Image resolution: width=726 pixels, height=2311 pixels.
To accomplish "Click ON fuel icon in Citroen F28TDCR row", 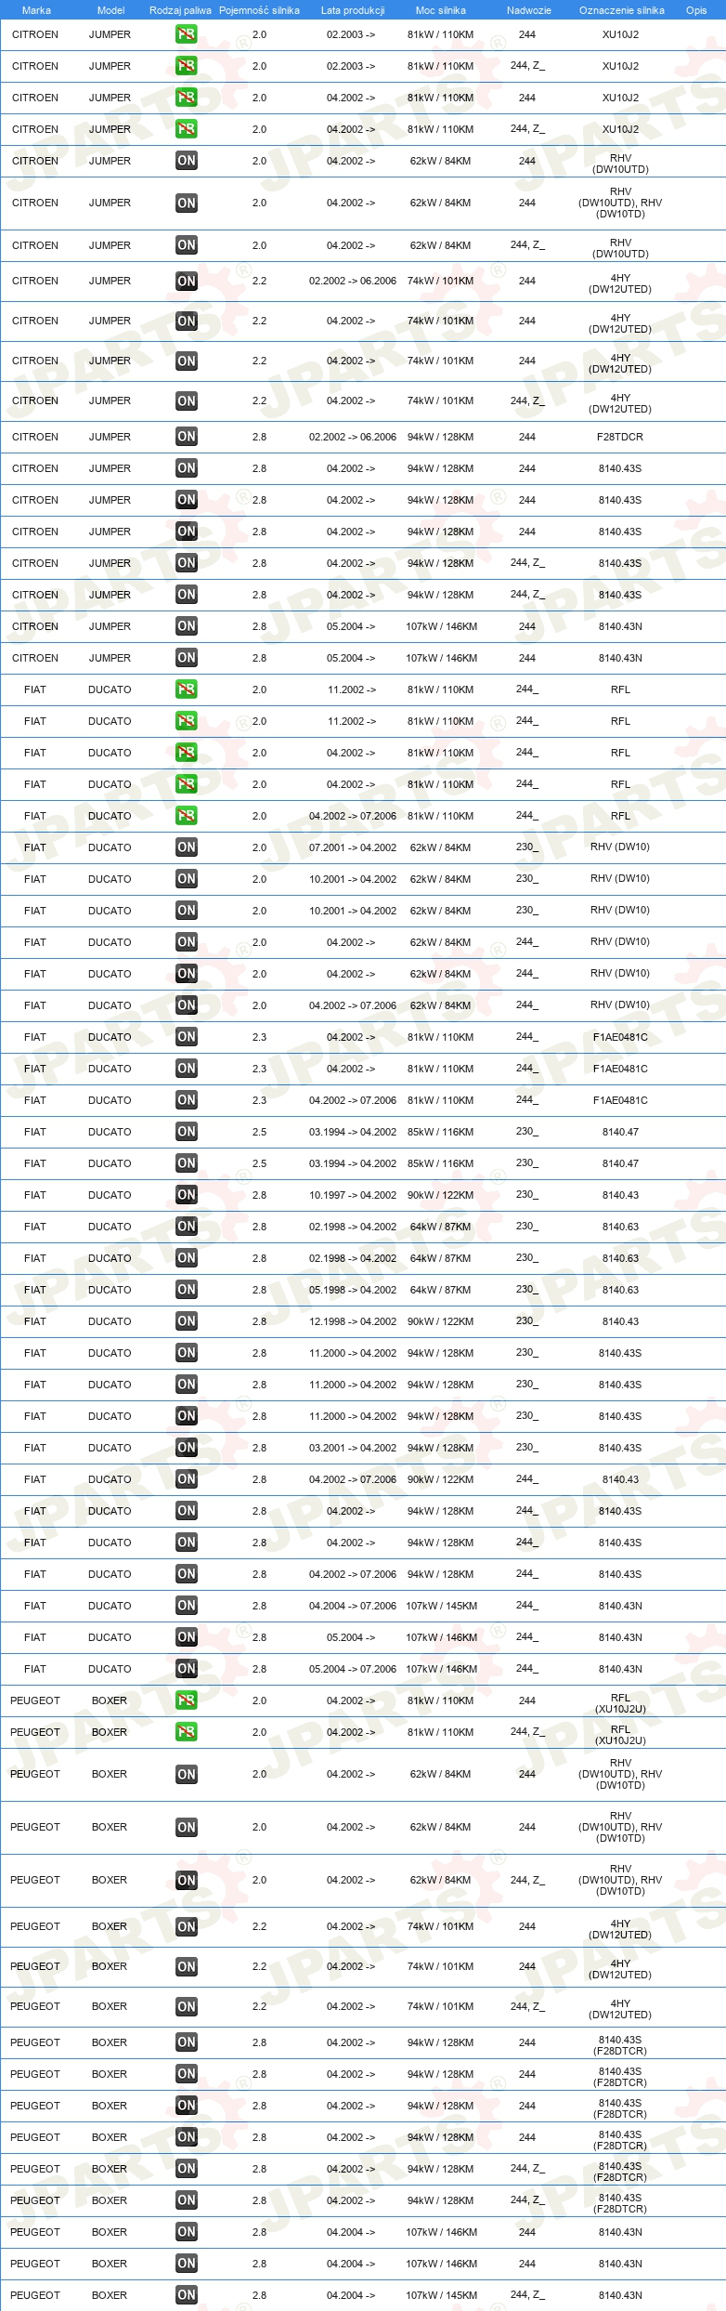I will click(187, 437).
